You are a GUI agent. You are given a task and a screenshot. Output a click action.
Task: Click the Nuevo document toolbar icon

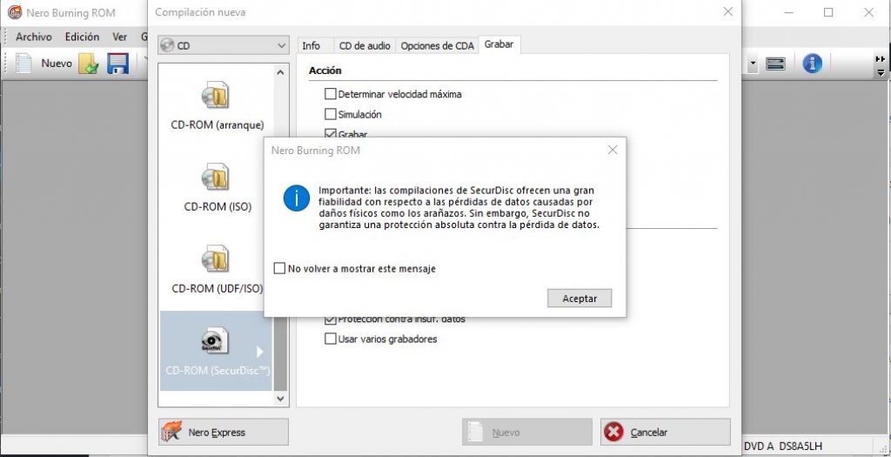click(23, 64)
